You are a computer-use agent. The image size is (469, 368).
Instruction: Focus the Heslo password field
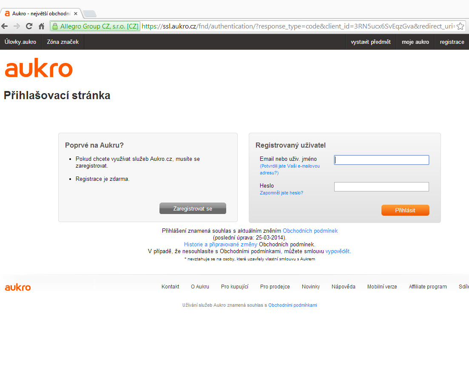click(x=381, y=187)
